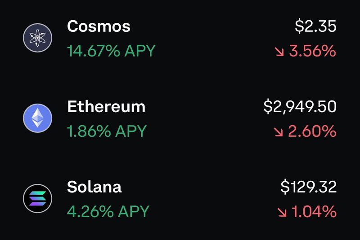Open the Ethereum asset name
The height and width of the screenshot is (240, 360).
pos(106,106)
